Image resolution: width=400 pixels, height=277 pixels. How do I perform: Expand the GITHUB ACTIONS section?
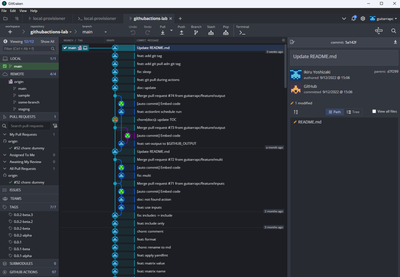pyautogui.click(x=29, y=272)
